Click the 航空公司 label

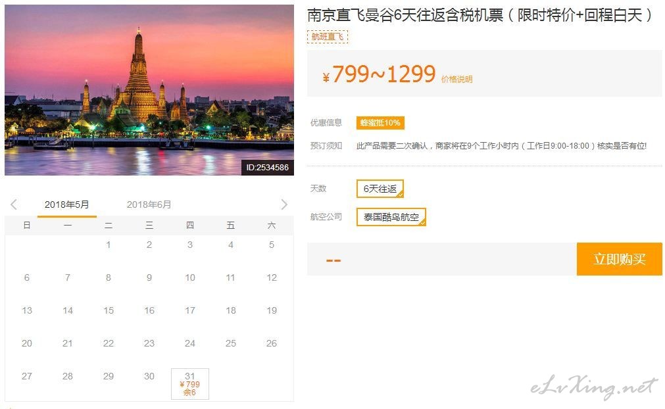point(326,216)
